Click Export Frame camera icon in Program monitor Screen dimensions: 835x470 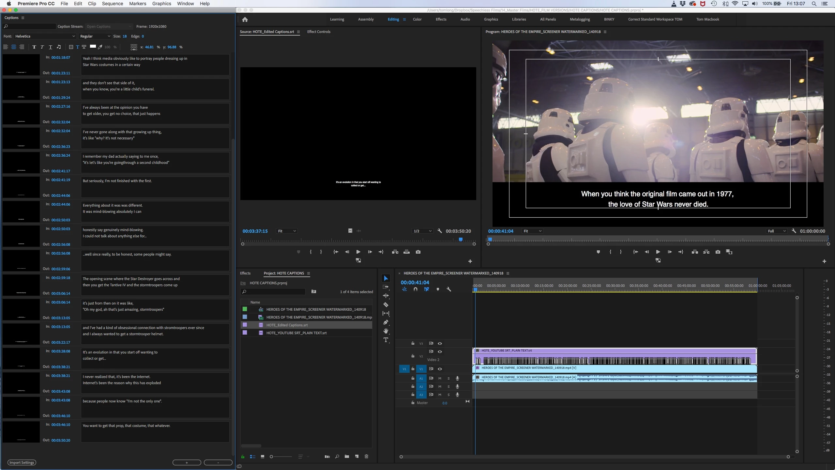[x=718, y=252]
